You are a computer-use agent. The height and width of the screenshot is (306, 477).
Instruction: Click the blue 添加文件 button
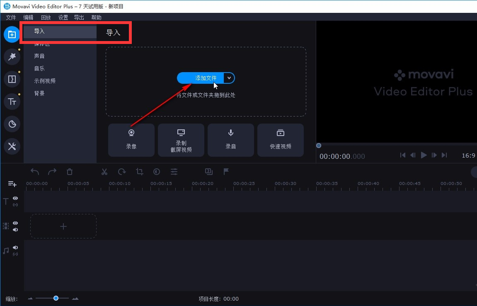pyautogui.click(x=201, y=78)
